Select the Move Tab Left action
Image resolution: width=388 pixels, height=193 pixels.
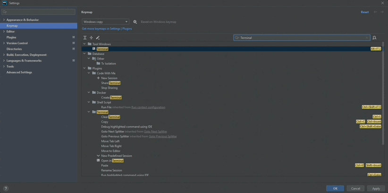pos(110,141)
